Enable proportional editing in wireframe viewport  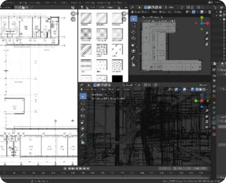156,85
